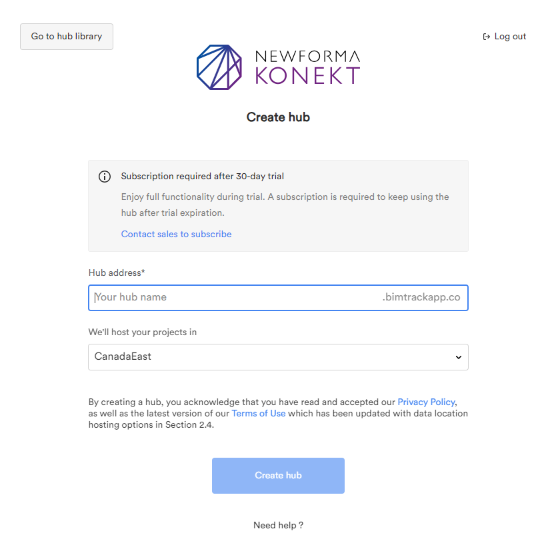The width and height of the screenshot is (554, 559).
Task: Open the hosting region dropdown
Action: [278, 357]
